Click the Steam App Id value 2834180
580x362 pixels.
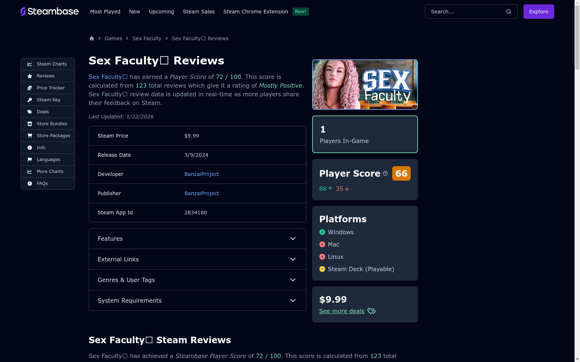coord(196,212)
